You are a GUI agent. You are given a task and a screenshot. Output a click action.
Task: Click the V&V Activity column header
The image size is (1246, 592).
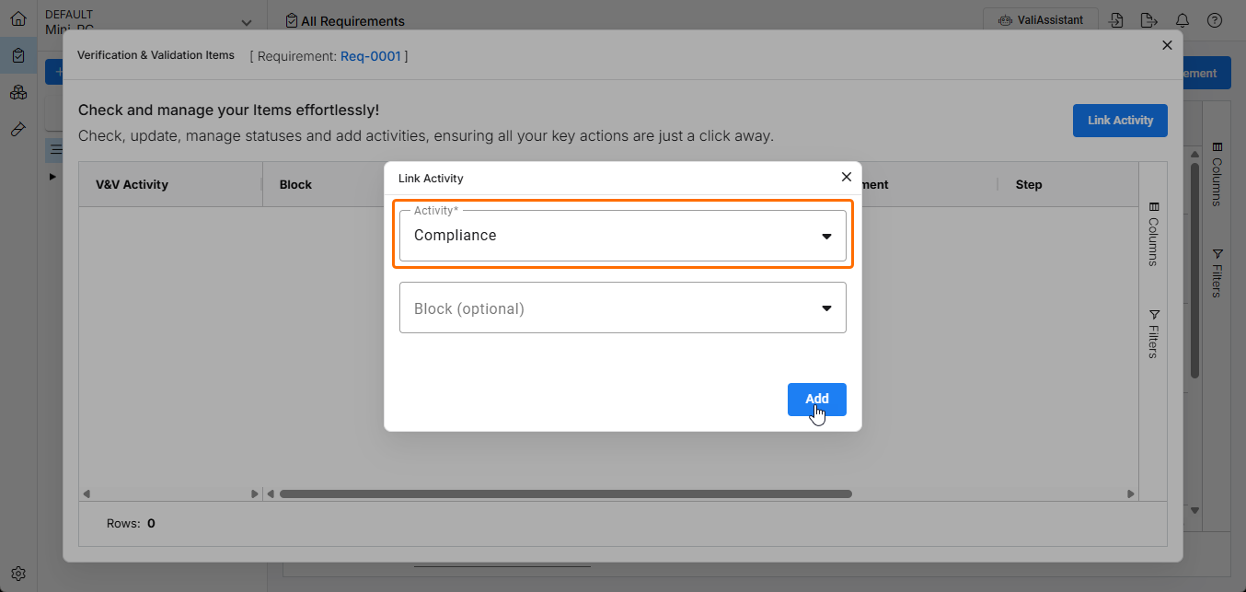[x=133, y=184]
